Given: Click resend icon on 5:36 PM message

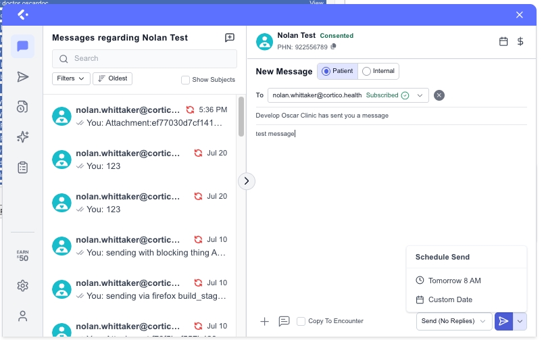Looking at the screenshot, I should (x=190, y=110).
